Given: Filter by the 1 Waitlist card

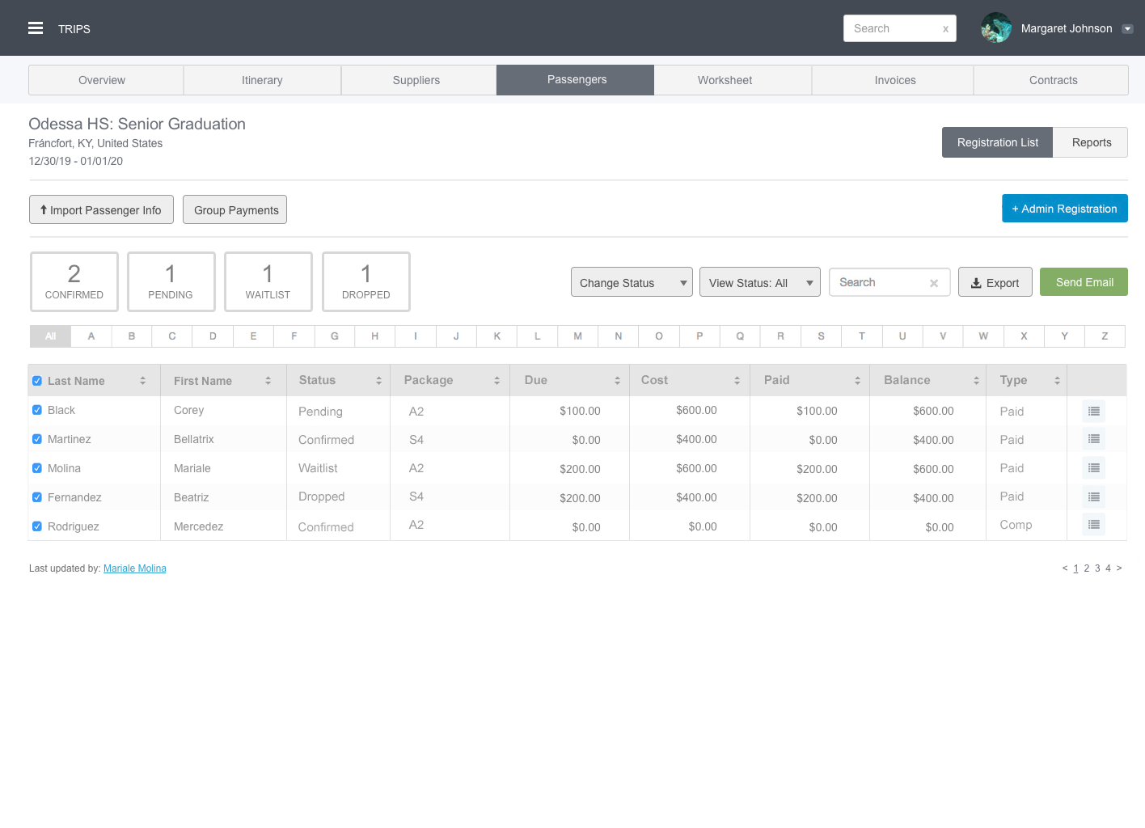Looking at the screenshot, I should pyautogui.click(x=268, y=281).
